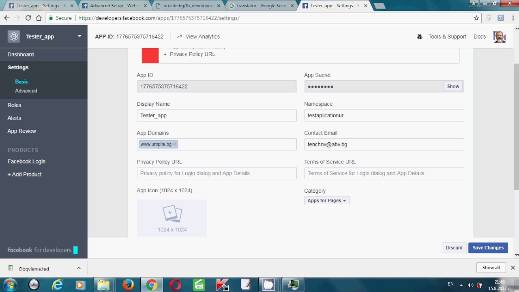Open Internet Explorer from the taskbar
Image resolution: width=519 pixels, height=292 pixels.
click(x=57, y=285)
